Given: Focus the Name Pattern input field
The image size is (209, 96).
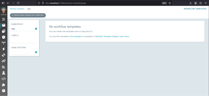Looking at the screenshot, I should (23, 52).
